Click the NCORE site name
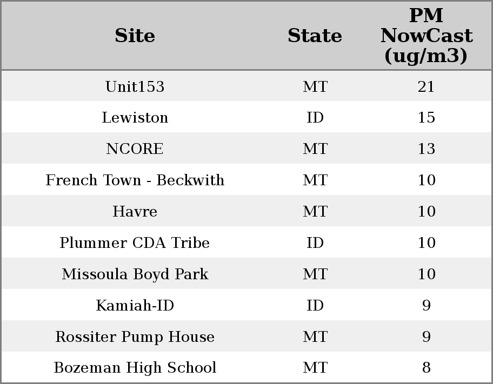Viewport: 493px width, 384px height. 135,149
